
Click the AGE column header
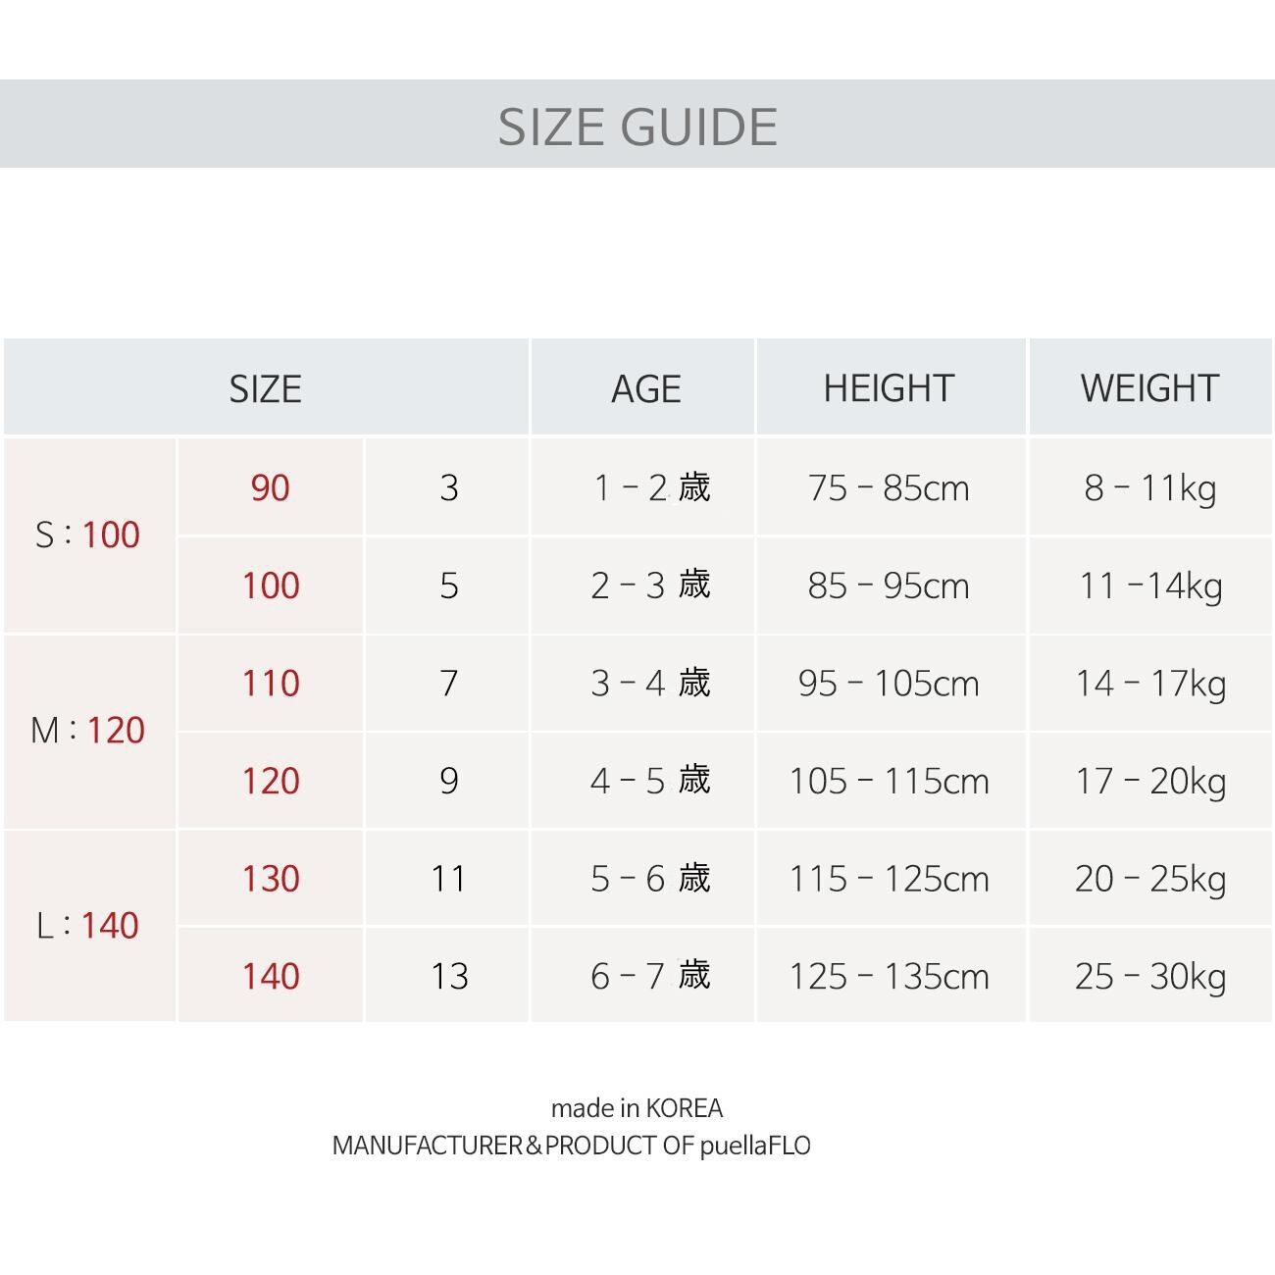(645, 388)
